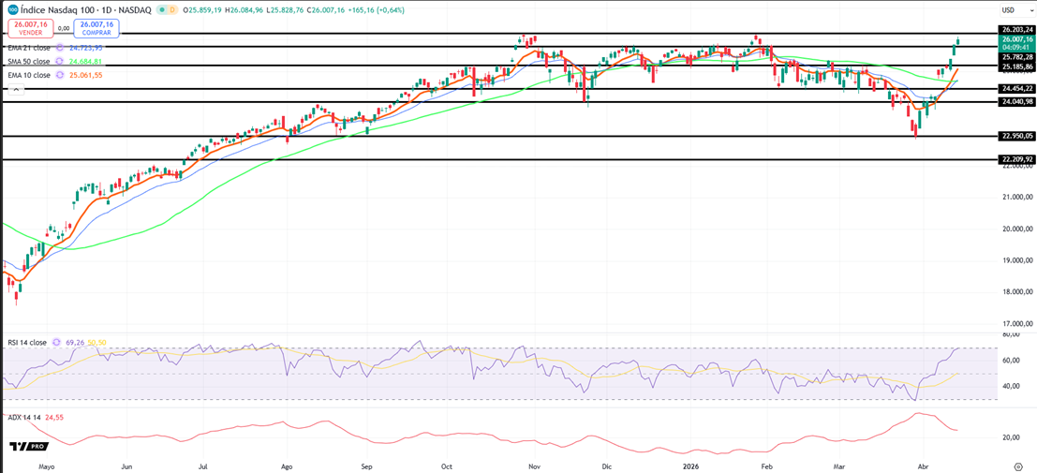Click the Dic label on time axis
Image resolution: width=1037 pixels, height=473 pixels.
(605, 466)
